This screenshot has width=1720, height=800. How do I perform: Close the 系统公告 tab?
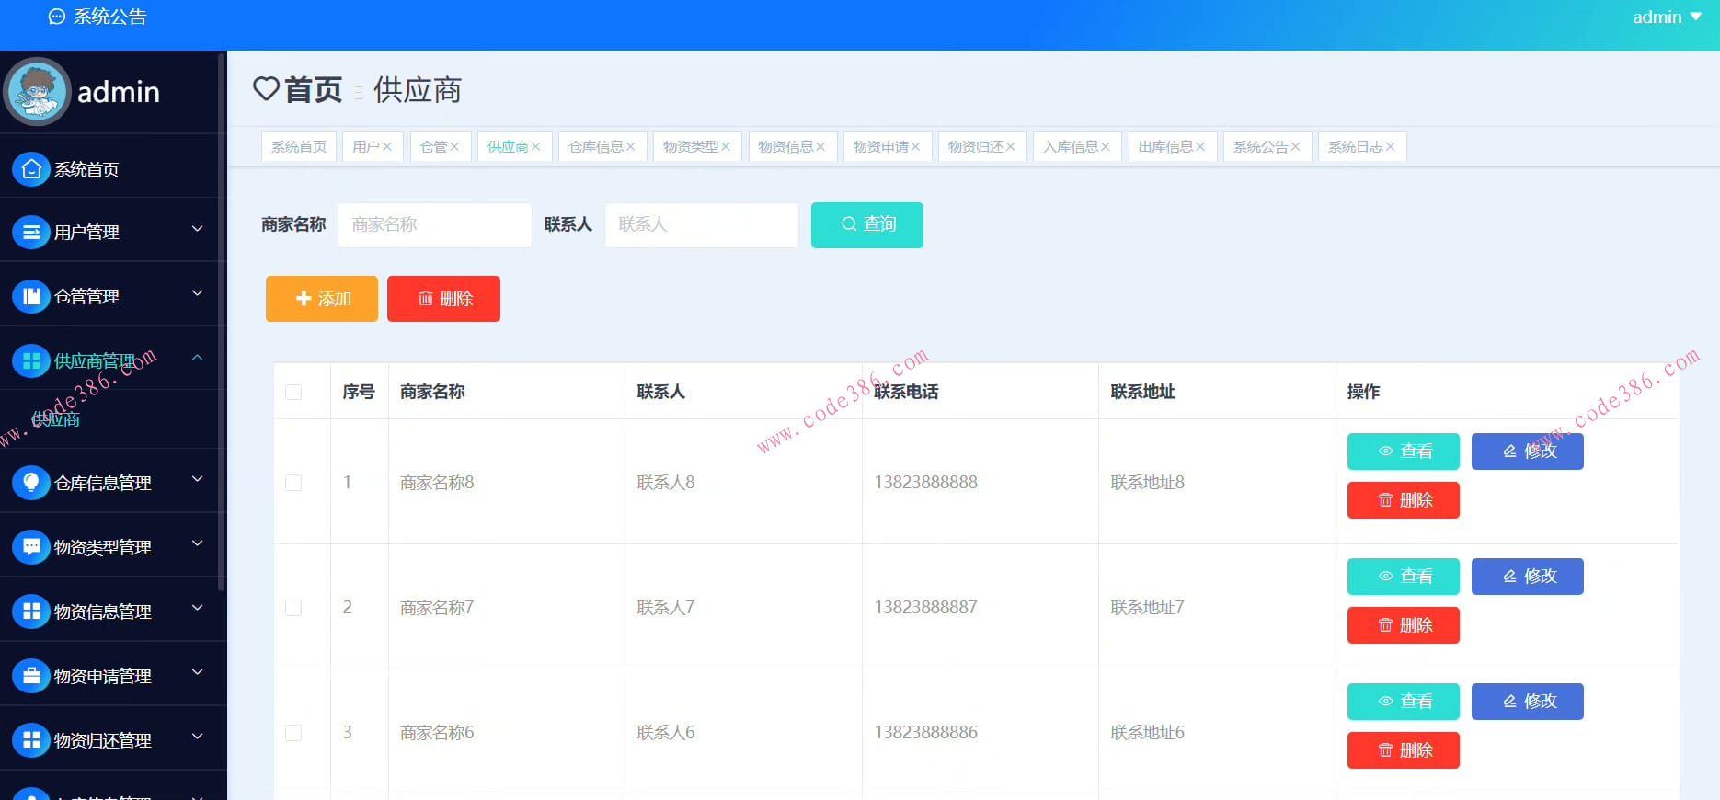tap(1295, 147)
